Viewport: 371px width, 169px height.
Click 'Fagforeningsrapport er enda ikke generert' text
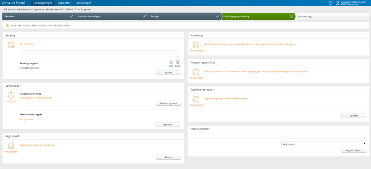tap(226, 98)
